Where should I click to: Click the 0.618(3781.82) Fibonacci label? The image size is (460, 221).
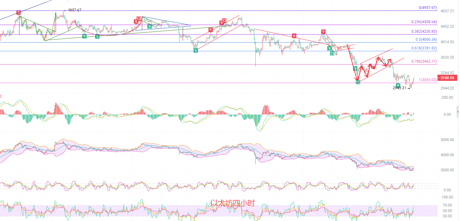[424, 48]
